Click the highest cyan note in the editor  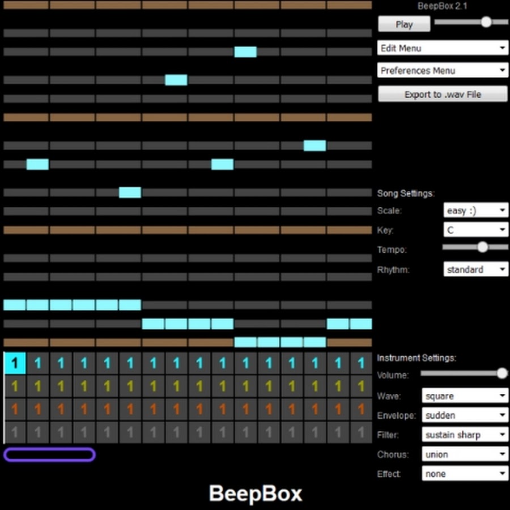pos(245,52)
